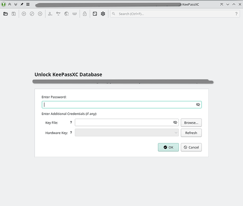Click Browse... for key file
The width and height of the screenshot is (243, 206).
[x=191, y=123]
